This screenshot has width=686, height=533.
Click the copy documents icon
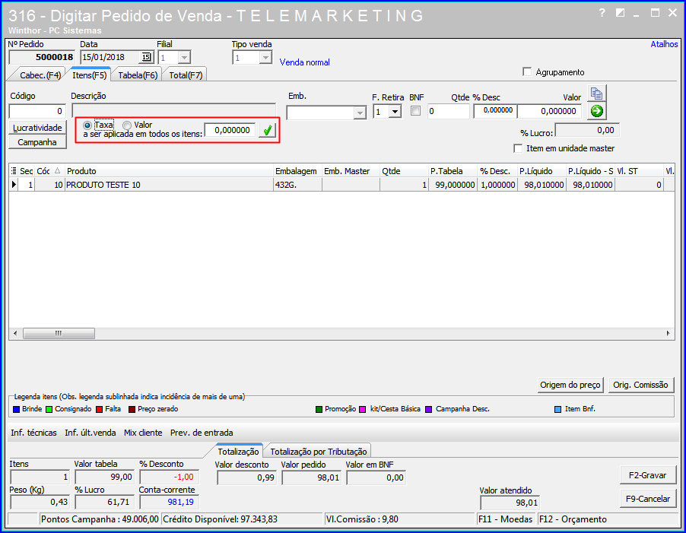click(x=596, y=94)
